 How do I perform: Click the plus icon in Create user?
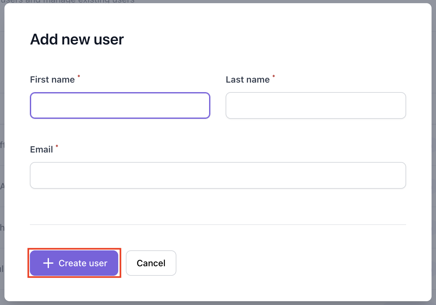point(48,263)
